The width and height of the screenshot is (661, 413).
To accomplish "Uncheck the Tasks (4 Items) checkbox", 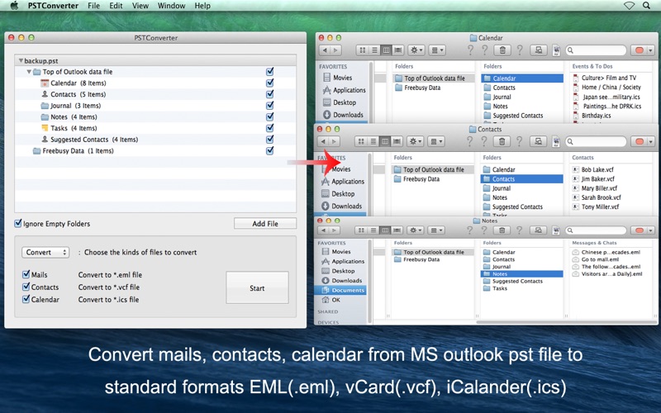I will click(270, 128).
